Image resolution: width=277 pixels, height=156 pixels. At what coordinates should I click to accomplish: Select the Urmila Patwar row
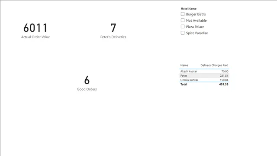click(204, 80)
